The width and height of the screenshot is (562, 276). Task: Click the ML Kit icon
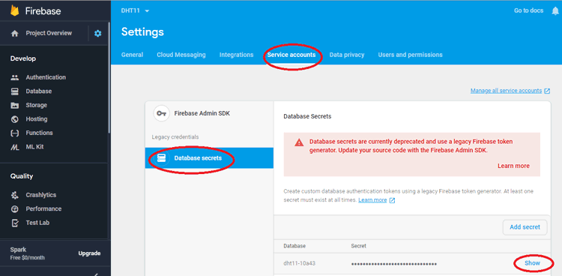pyautogui.click(x=15, y=147)
